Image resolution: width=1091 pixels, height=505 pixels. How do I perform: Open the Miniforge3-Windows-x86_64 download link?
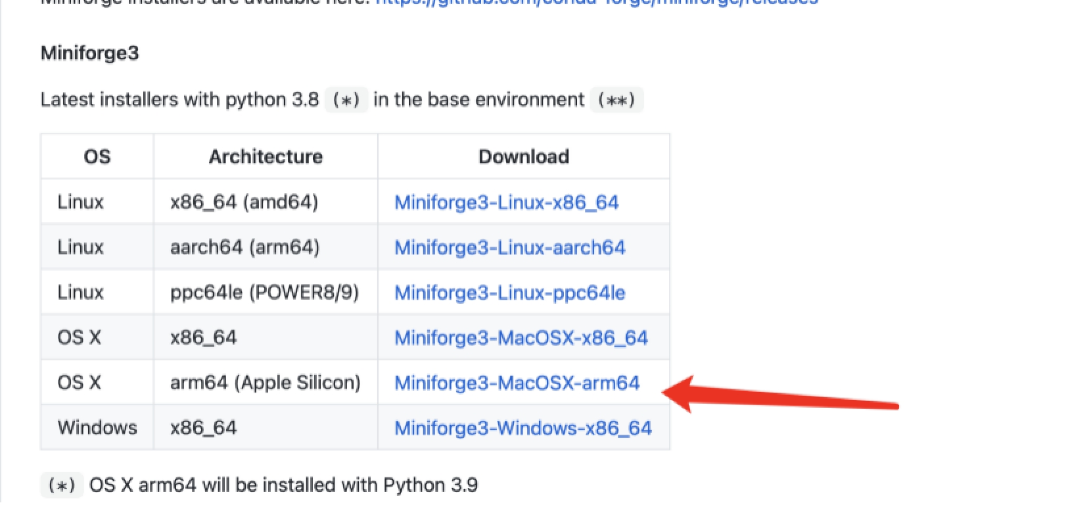click(x=522, y=428)
